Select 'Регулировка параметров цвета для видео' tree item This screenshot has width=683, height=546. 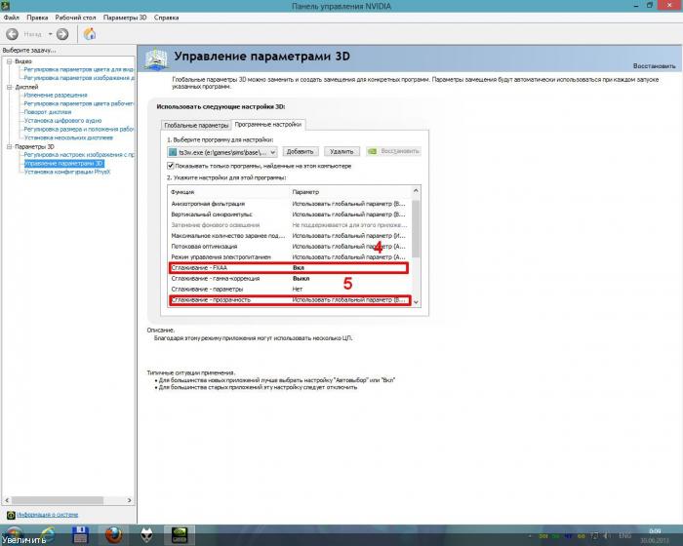coord(79,69)
